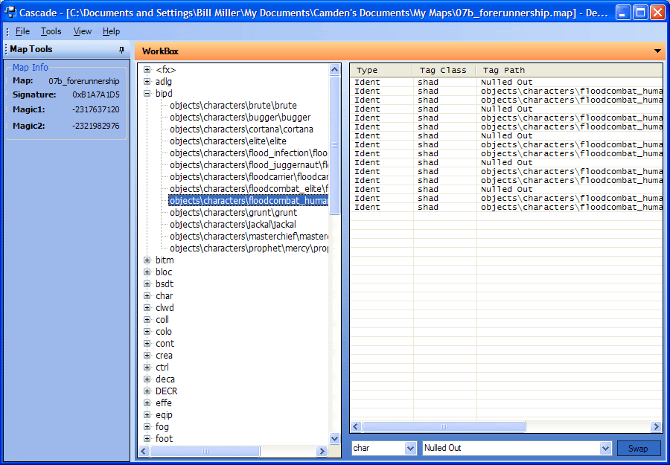Select the prophet\mercy tag

point(248,248)
